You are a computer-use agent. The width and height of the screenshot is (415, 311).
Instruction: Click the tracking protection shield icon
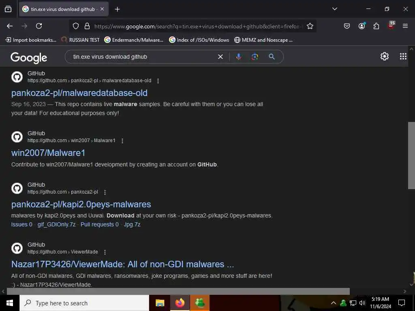tap(76, 26)
